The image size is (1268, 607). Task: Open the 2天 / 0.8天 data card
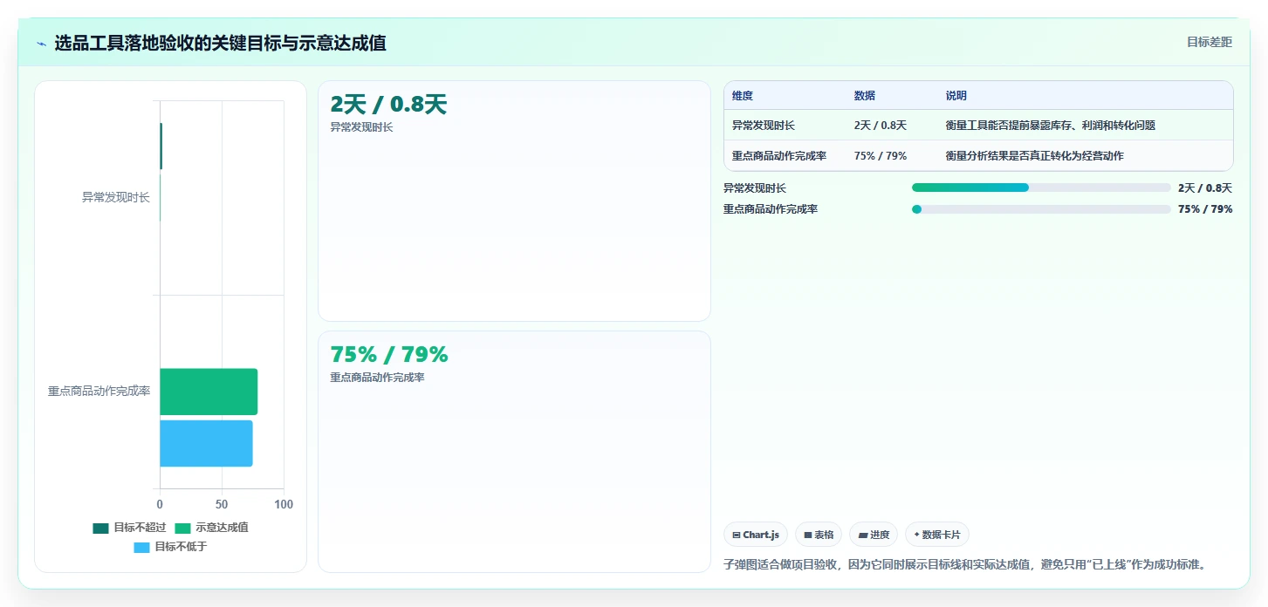tap(514, 201)
